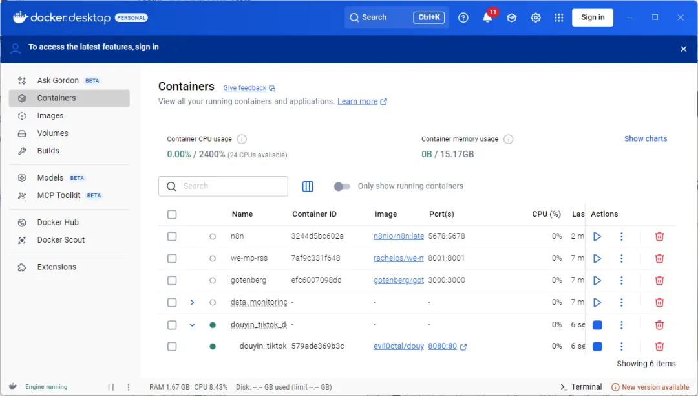Click the Sign in button
698x396 pixels.
click(x=593, y=17)
